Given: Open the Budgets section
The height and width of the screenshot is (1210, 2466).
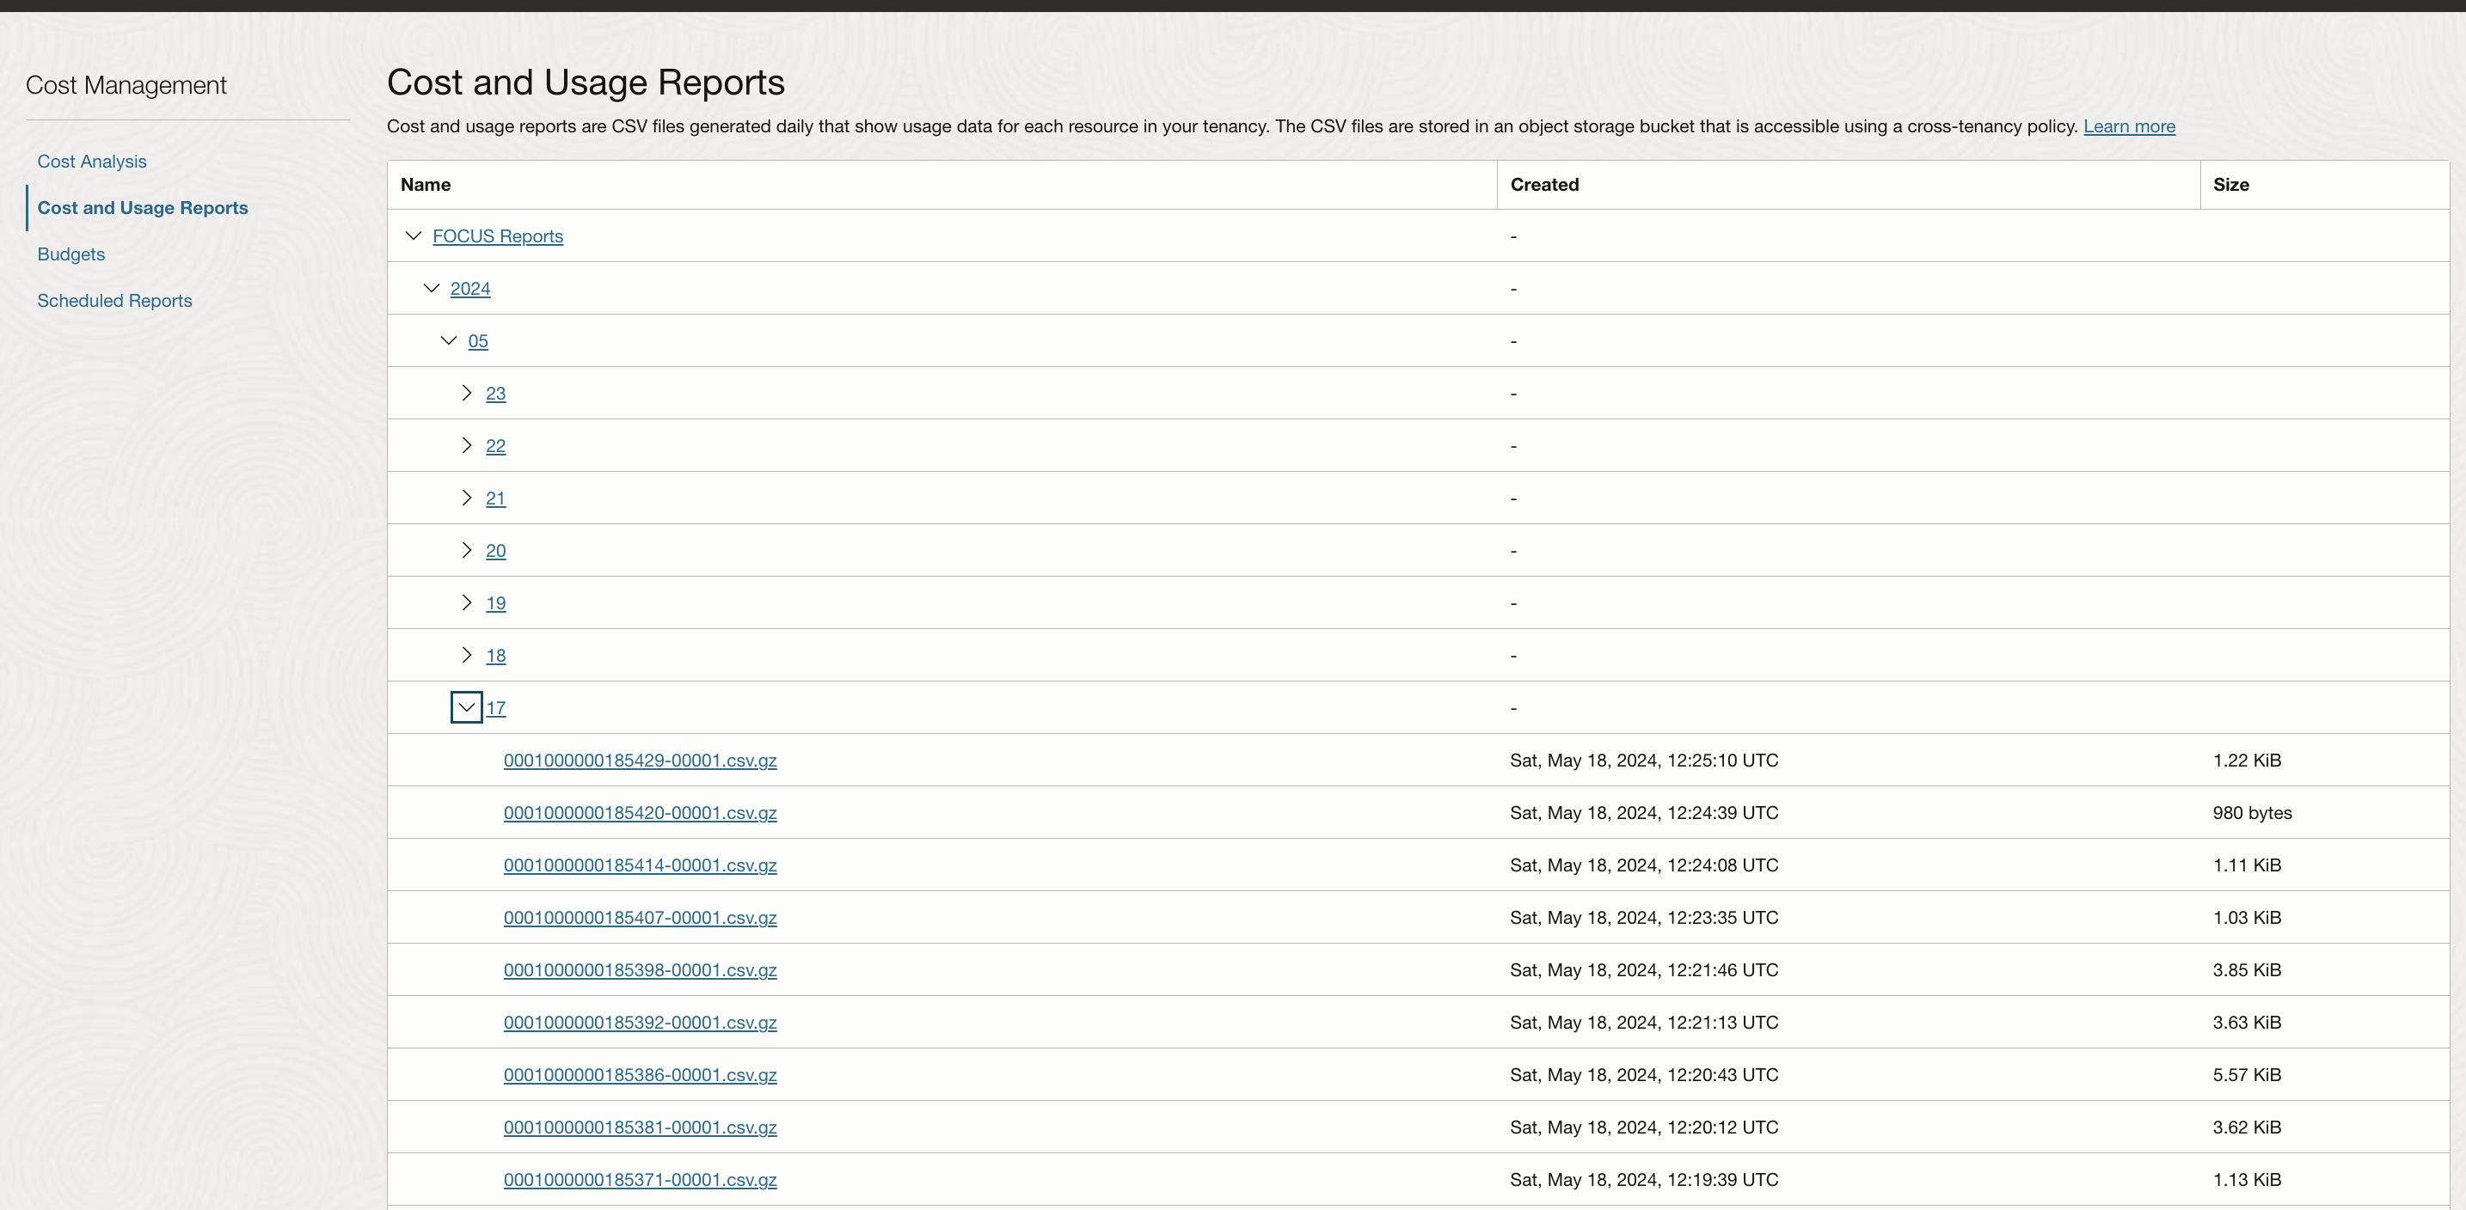Looking at the screenshot, I should (x=71, y=254).
